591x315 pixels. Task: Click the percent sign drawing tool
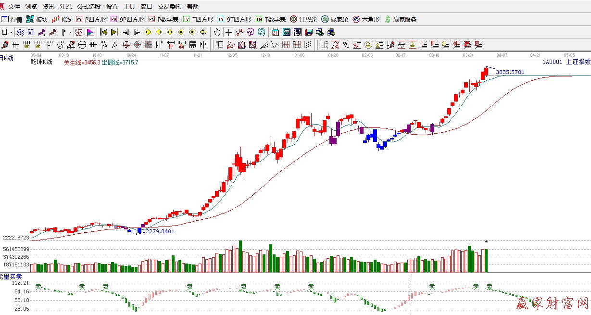pyautogui.click(x=346, y=45)
